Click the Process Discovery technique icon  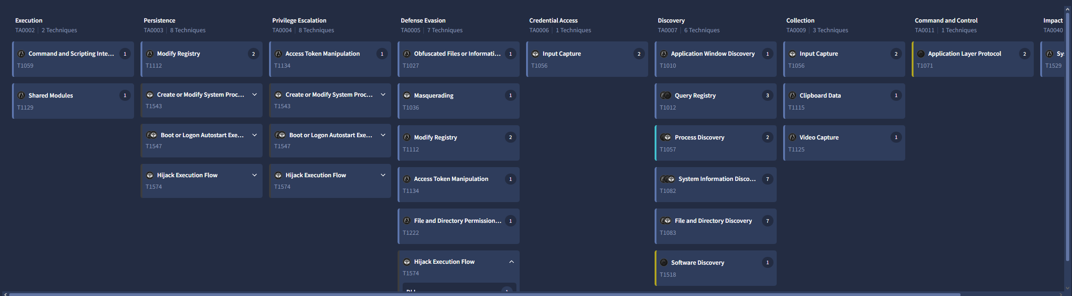click(x=666, y=138)
